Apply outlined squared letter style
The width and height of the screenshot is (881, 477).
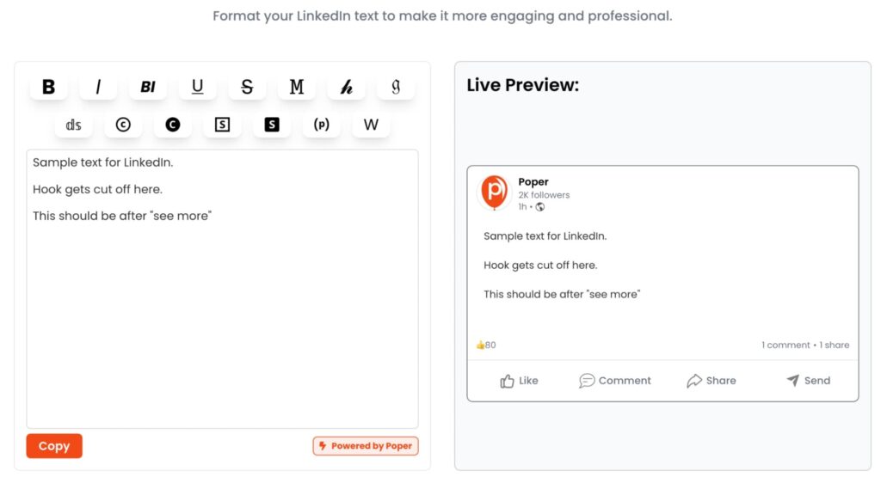click(222, 125)
